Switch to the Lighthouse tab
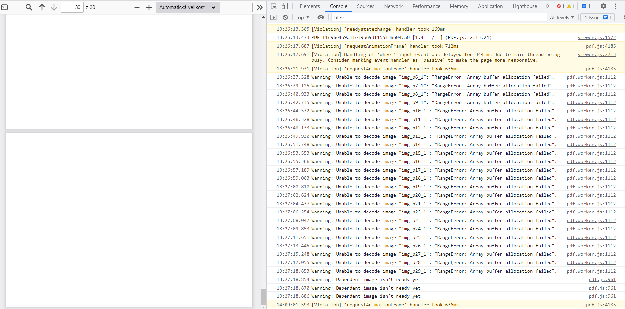Image resolution: width=625 pixels, height=309 pixels. [x=524, y=6]
